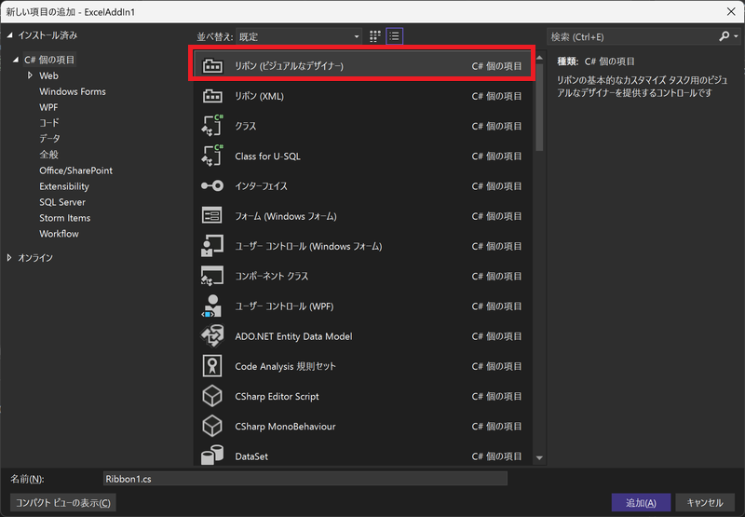The height and width of the screenshot is (517, 745).
Task: Select the CSharp MonoBehaviour template icon
Action: 212,427
